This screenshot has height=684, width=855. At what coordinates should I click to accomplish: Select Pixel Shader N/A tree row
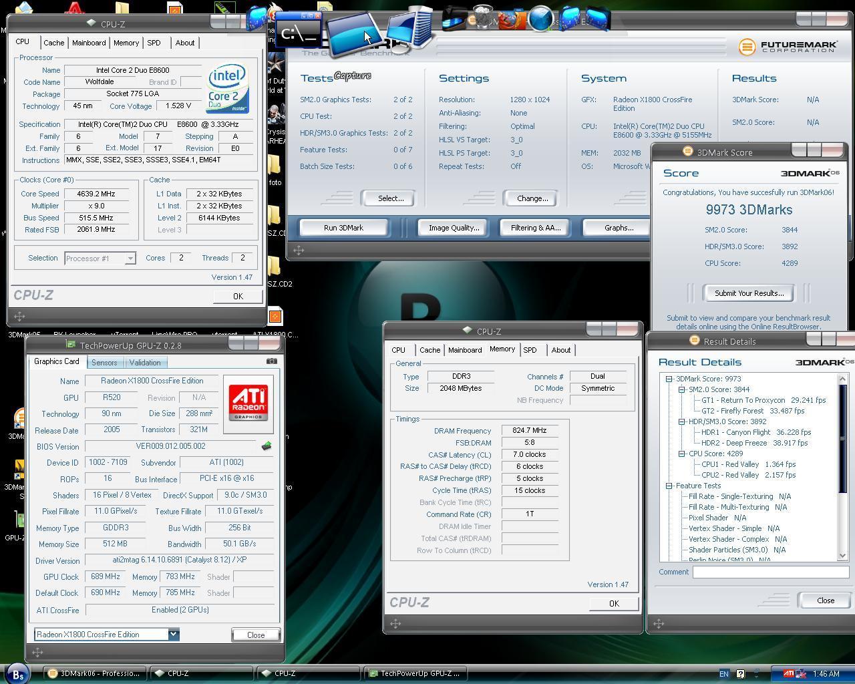(717, 518)
